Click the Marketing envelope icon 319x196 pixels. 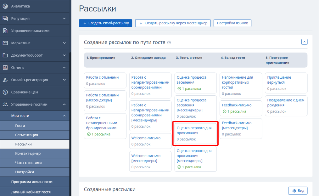[5, 43]
